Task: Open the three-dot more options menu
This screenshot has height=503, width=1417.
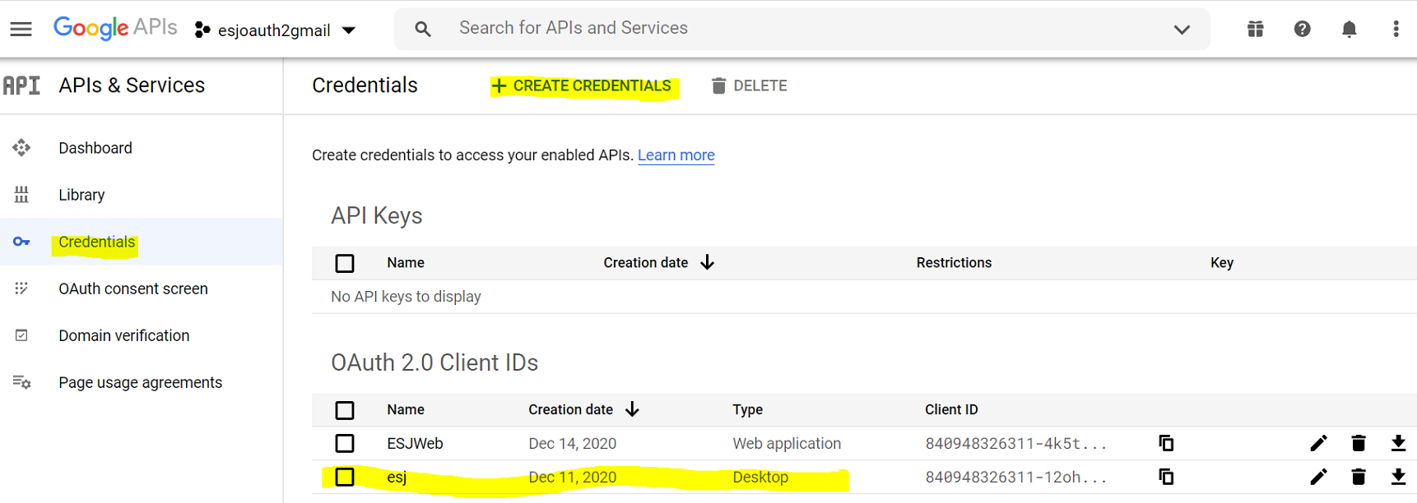Action: [x=1396, y=30]
